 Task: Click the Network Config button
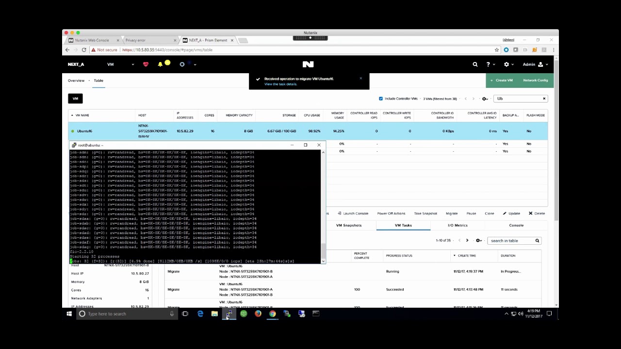(536, 80)
